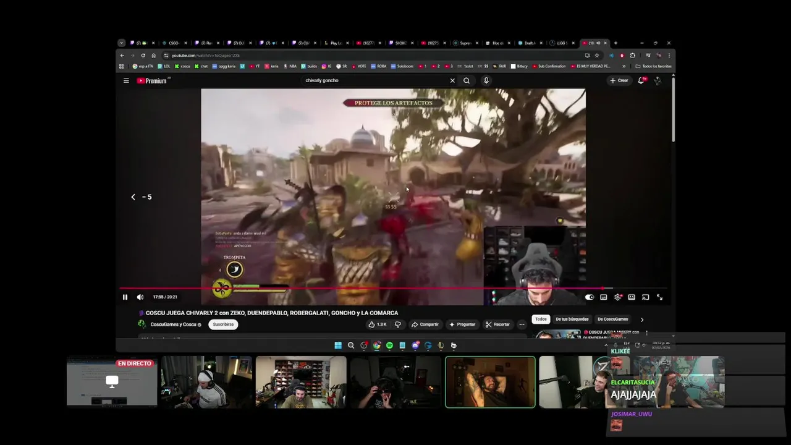Open the player settings gear
The height and width of the screenshot is (445, 791).
click(617, 297)
